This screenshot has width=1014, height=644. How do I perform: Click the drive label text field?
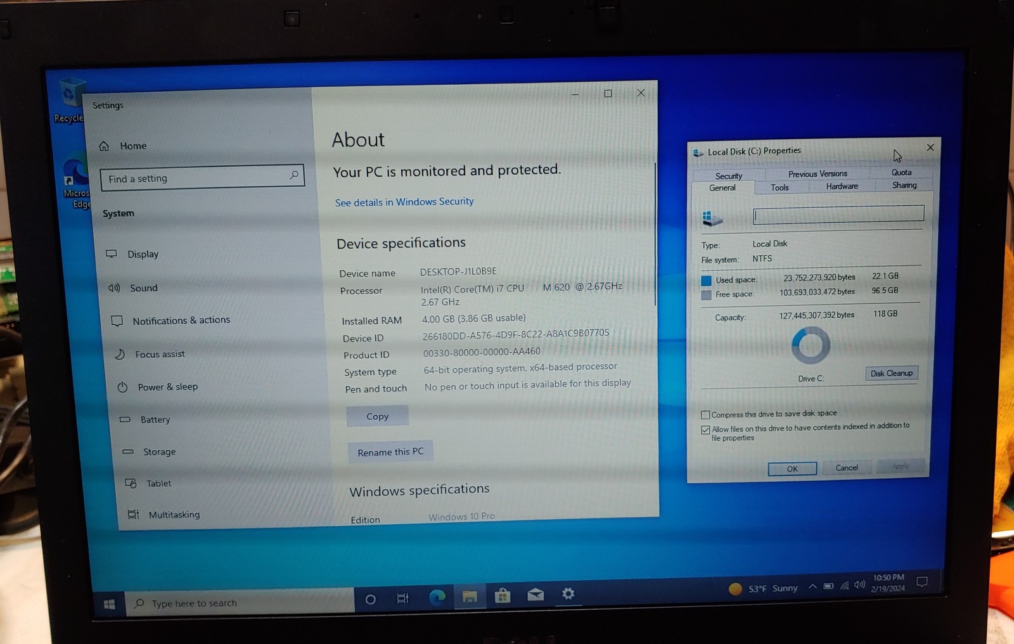coord(838,215)
